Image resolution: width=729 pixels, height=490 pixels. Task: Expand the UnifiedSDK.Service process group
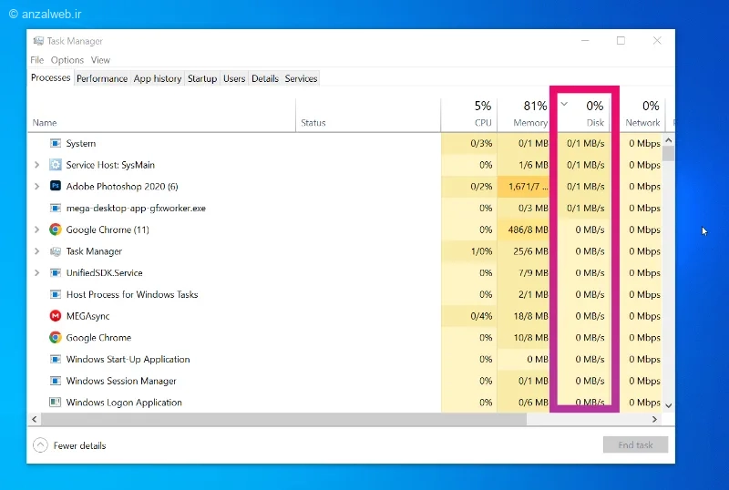(36, 273)
